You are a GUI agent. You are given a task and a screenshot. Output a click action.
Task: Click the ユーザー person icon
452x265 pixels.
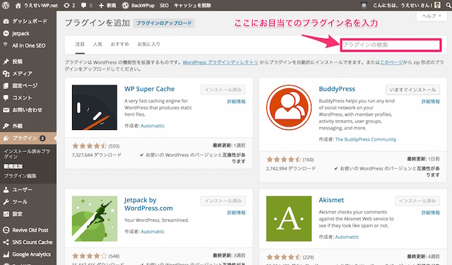6,189
